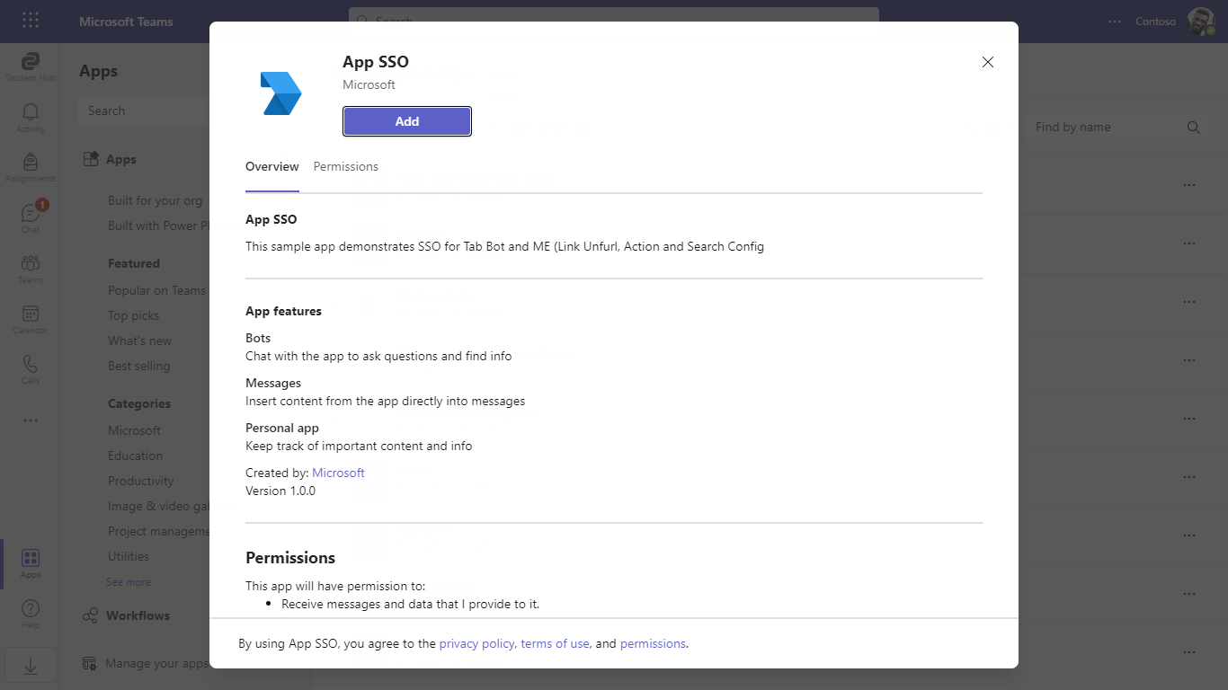This screenshot has width=1228, height=690.
Task: Open the app launcher waffle icon
Action: coord(31,21)
